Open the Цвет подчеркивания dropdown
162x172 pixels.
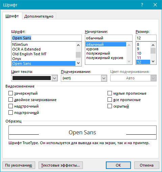153,78
